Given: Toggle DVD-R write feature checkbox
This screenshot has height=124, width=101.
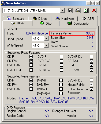Looking at the screenshot, I should (x=61, y=80).
